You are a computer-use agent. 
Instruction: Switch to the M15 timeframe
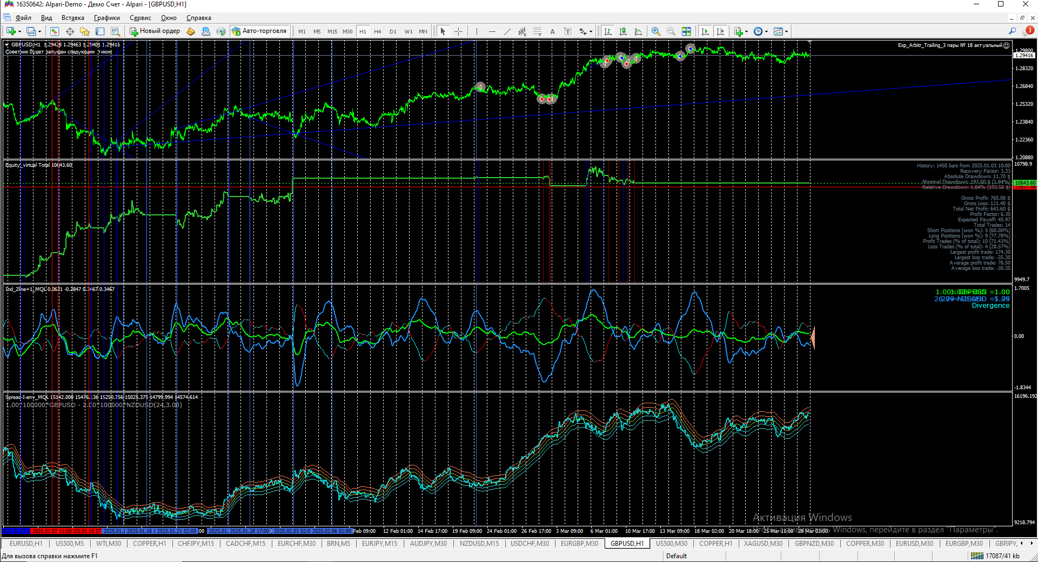332,31
